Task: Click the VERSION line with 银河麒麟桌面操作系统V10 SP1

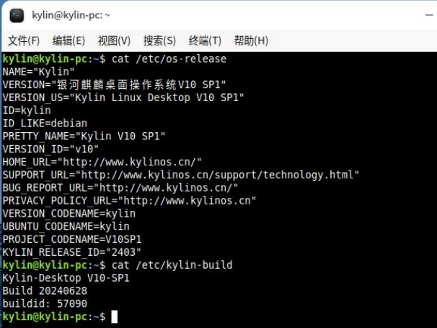Action: pos(114,85)
